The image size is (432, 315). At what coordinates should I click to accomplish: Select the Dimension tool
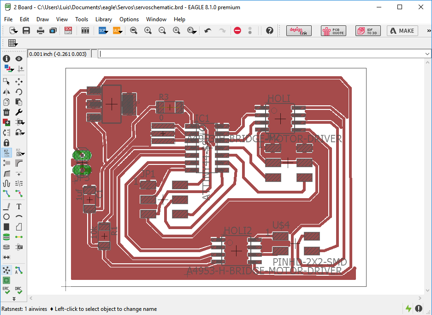(6, 257)
